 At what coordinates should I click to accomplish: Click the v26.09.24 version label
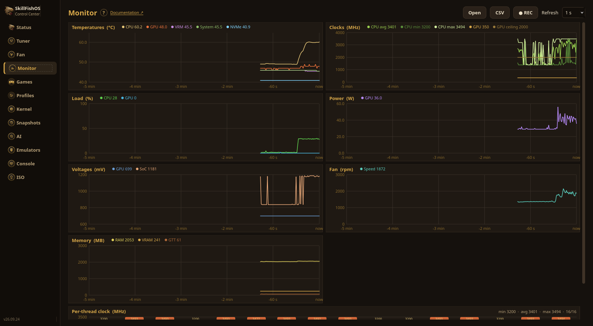(x=12, y=319)
